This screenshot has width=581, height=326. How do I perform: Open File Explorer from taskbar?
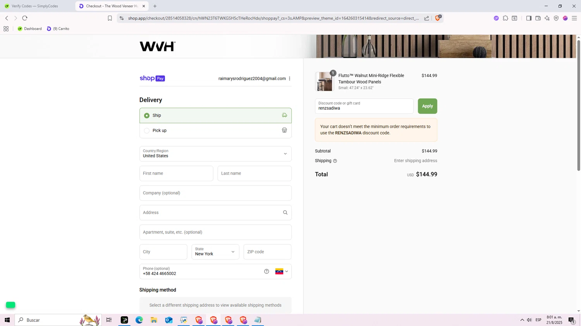(154, 320)
